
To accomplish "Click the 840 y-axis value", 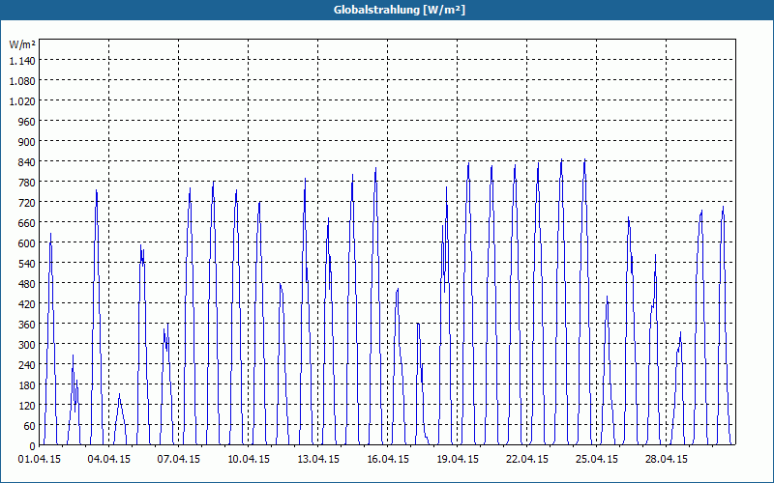I will 28,161.
